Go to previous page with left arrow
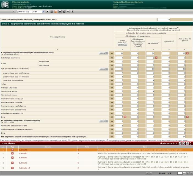The image size is (193, 176). click(x=14, y=12)
